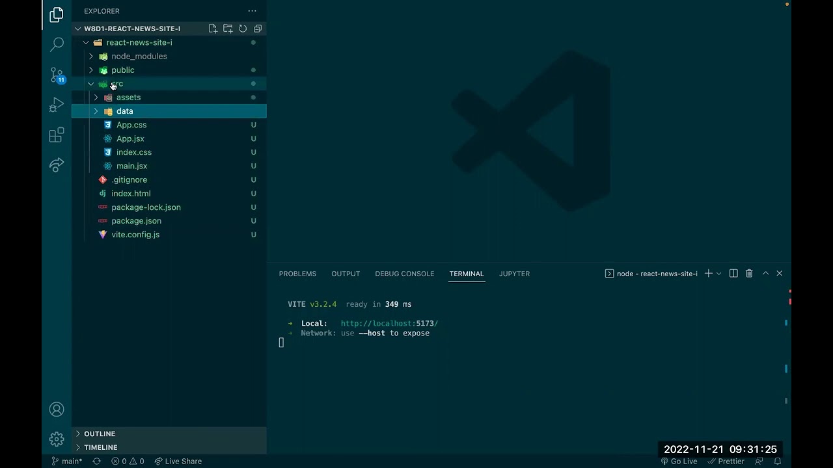Open the Explorer view in activity bar
The height and width of the screenshot is (468, 833).
pyautogui.click(x=57, y=14)
